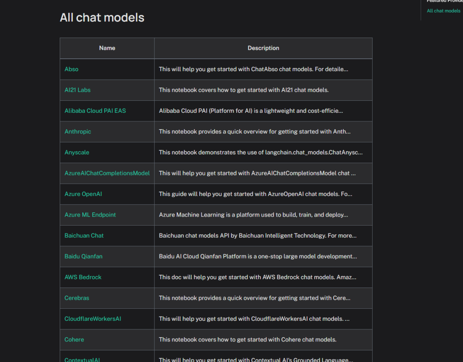Jump to All chat models in sidebar
Screen dimensions: 463x362
coord(443,11)
